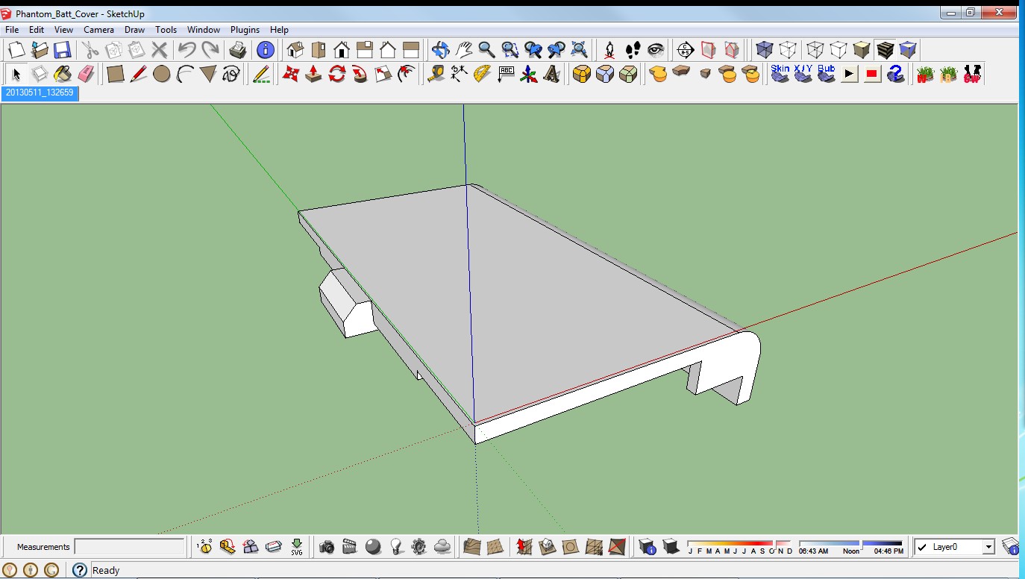1025x579 pixels.
Task: Select the Move tool with red arrows
Action: (x=291, y=74)
